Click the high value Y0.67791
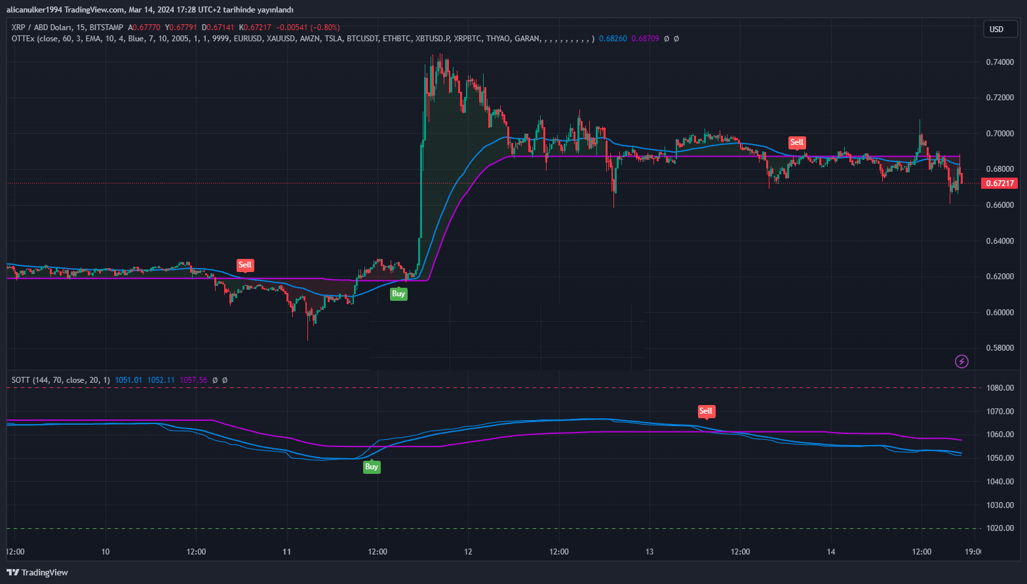 pos(181,28)
